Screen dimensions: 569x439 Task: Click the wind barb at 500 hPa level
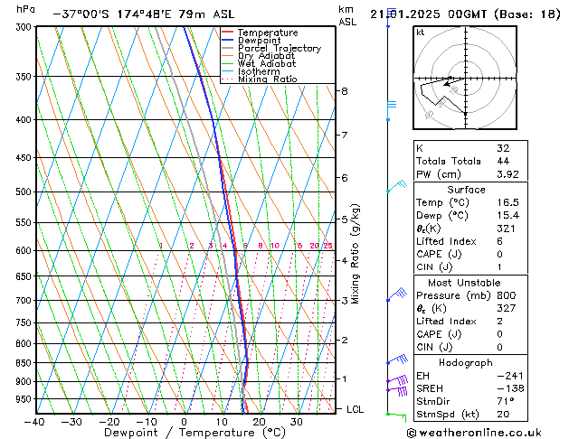395,187
